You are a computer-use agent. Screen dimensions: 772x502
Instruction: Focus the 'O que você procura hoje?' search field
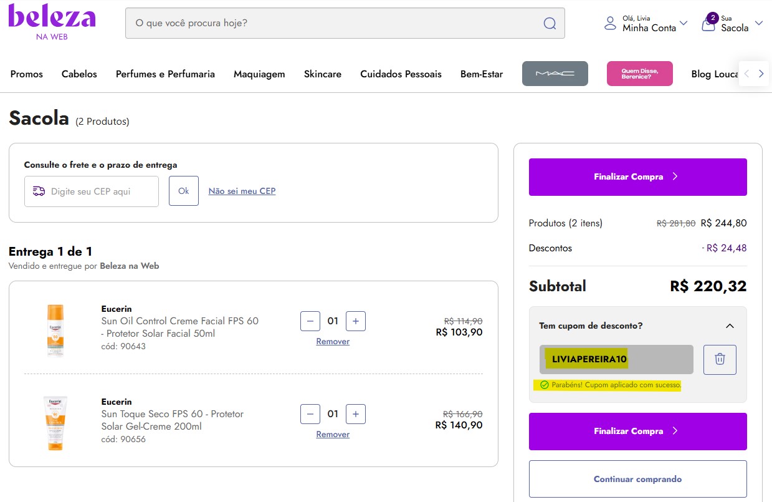coord(345,23)
